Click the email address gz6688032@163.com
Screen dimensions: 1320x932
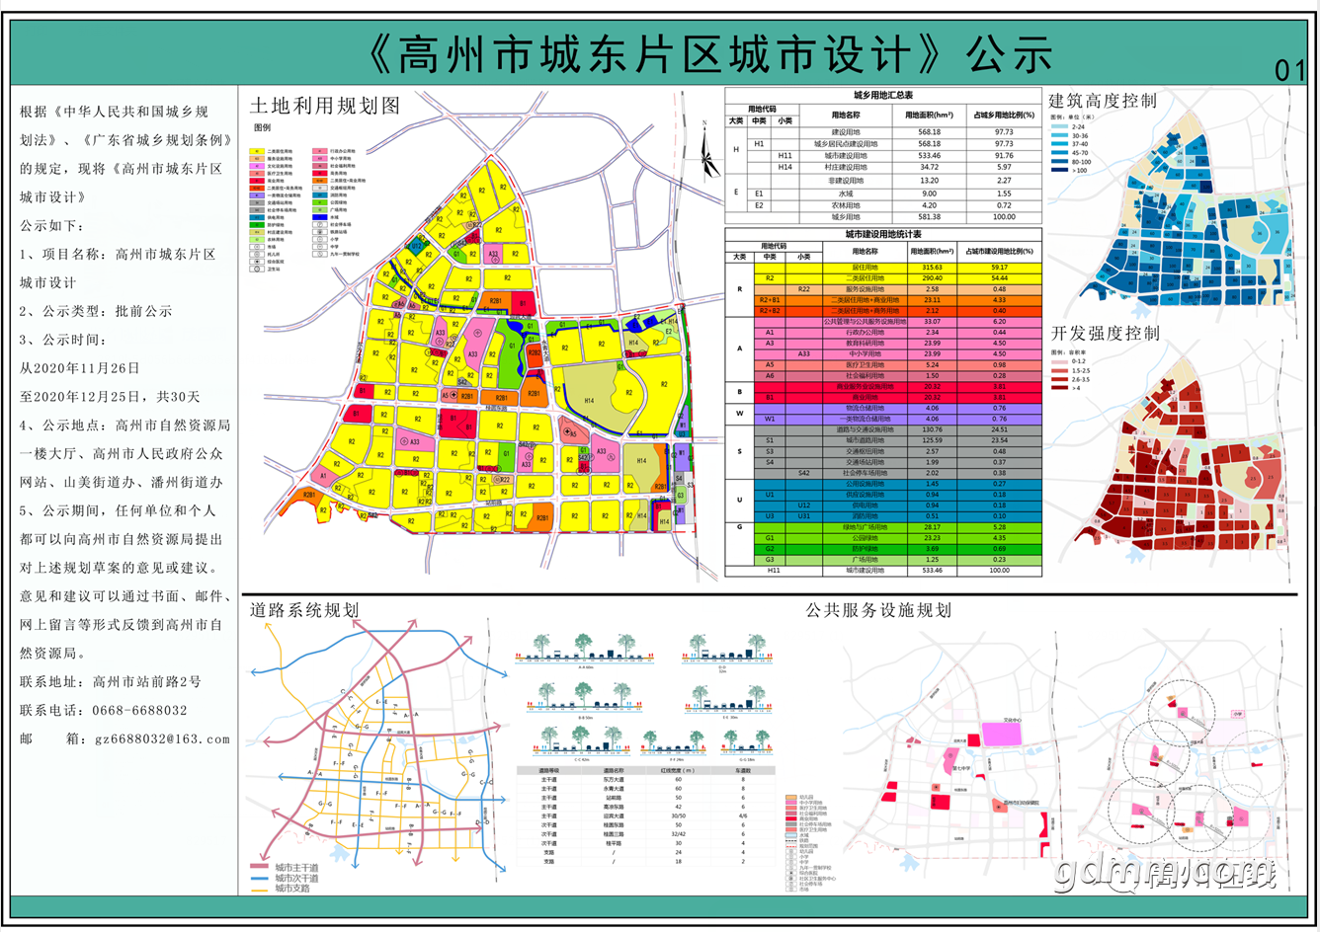(162, 738)
